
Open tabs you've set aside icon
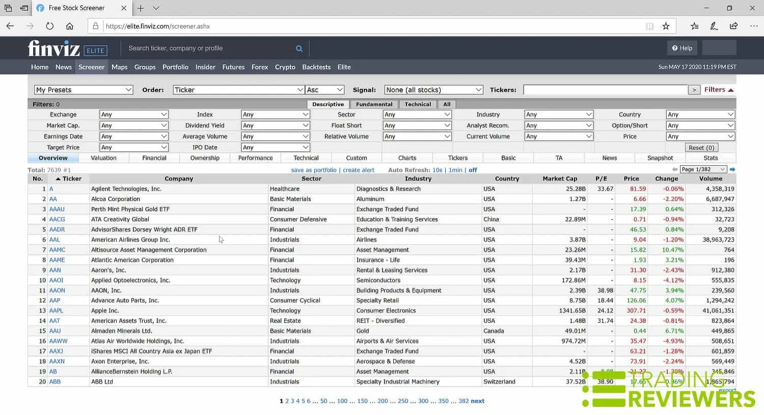coord(8,8)
